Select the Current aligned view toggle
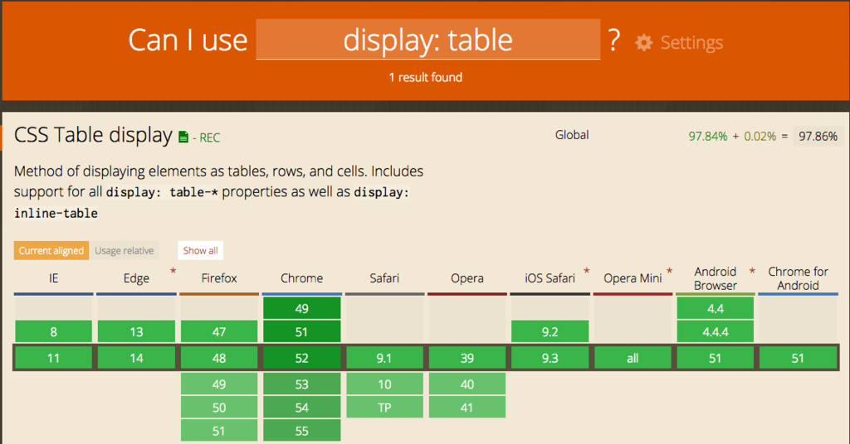 [51, 250]
